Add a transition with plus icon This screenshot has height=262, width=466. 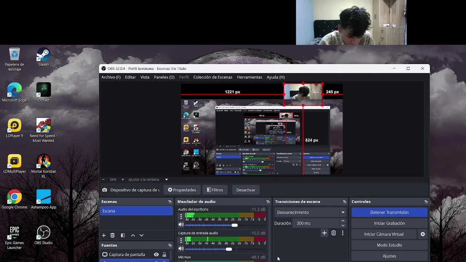coord(324,233)
